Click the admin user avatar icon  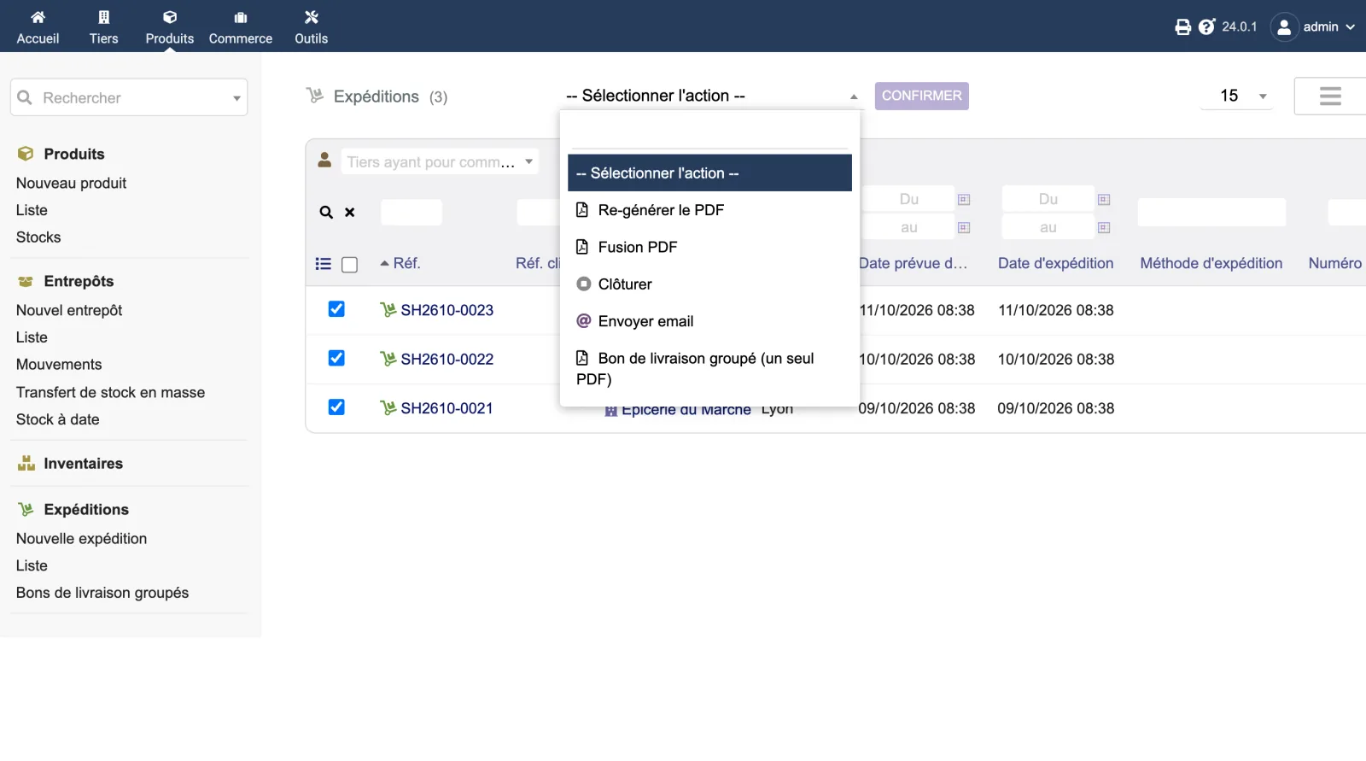pos(1284,27)
